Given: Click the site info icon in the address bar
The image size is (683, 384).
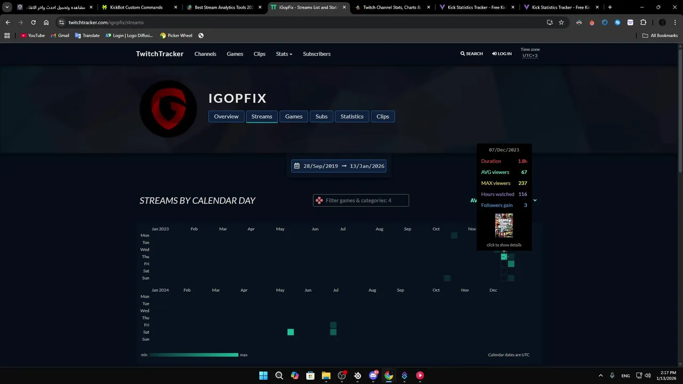Looking at the screenshot, I should (x=61, y=22).
